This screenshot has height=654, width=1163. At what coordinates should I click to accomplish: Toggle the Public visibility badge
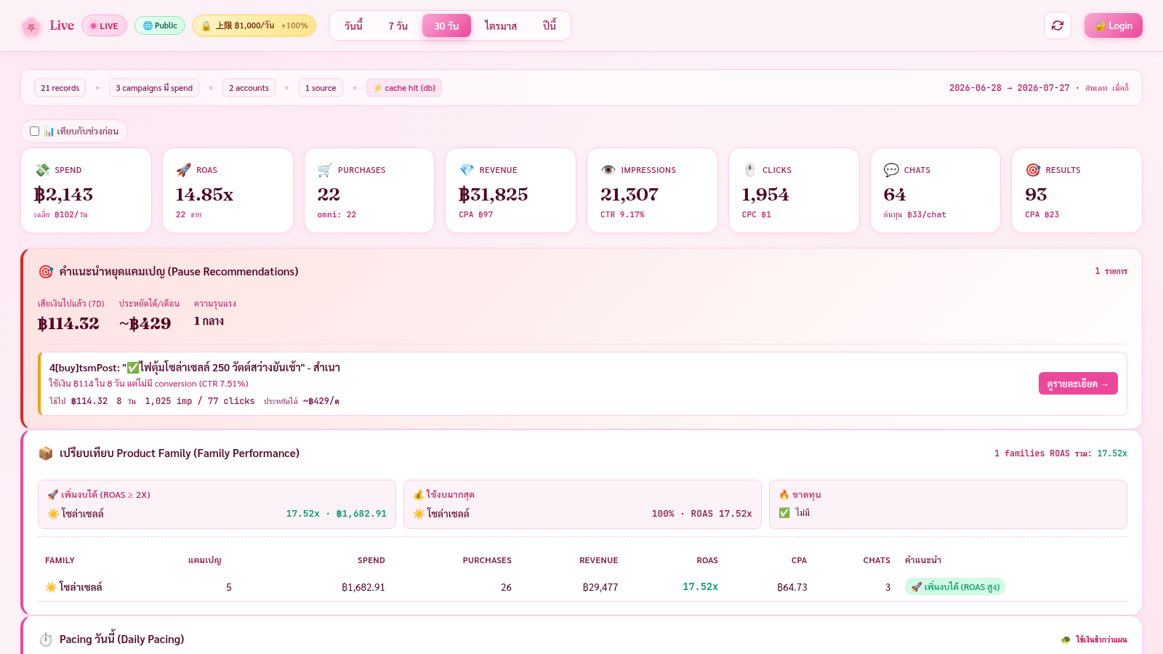(160, 25)
